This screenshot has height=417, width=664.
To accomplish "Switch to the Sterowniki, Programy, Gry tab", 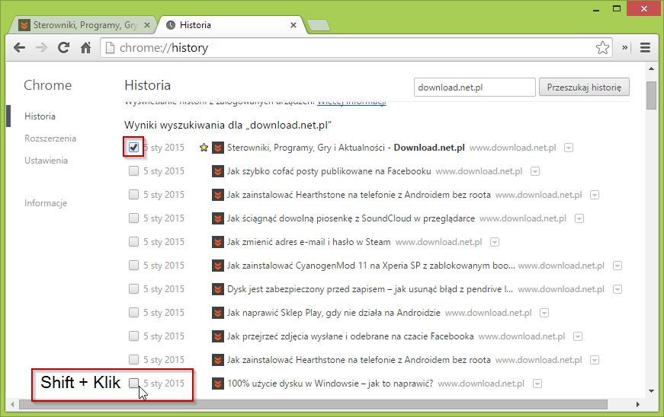I will tap(82, 25).
